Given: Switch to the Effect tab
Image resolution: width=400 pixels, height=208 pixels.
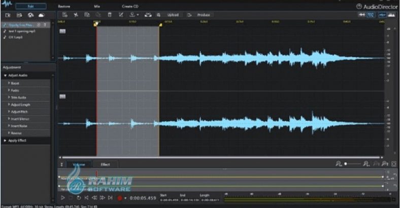Looking at the screenshot, I should [x=105, y=164].
